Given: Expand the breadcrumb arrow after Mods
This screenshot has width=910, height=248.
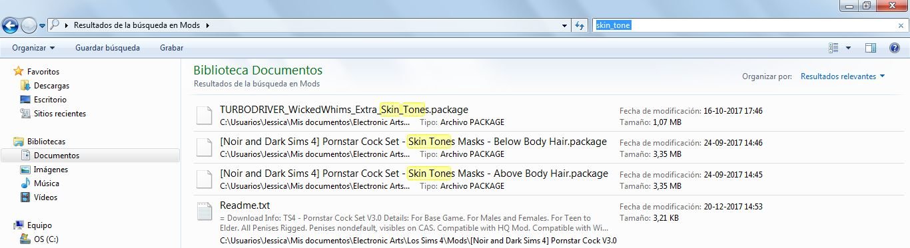Looking at the screenshot, I should pos(207,26).
